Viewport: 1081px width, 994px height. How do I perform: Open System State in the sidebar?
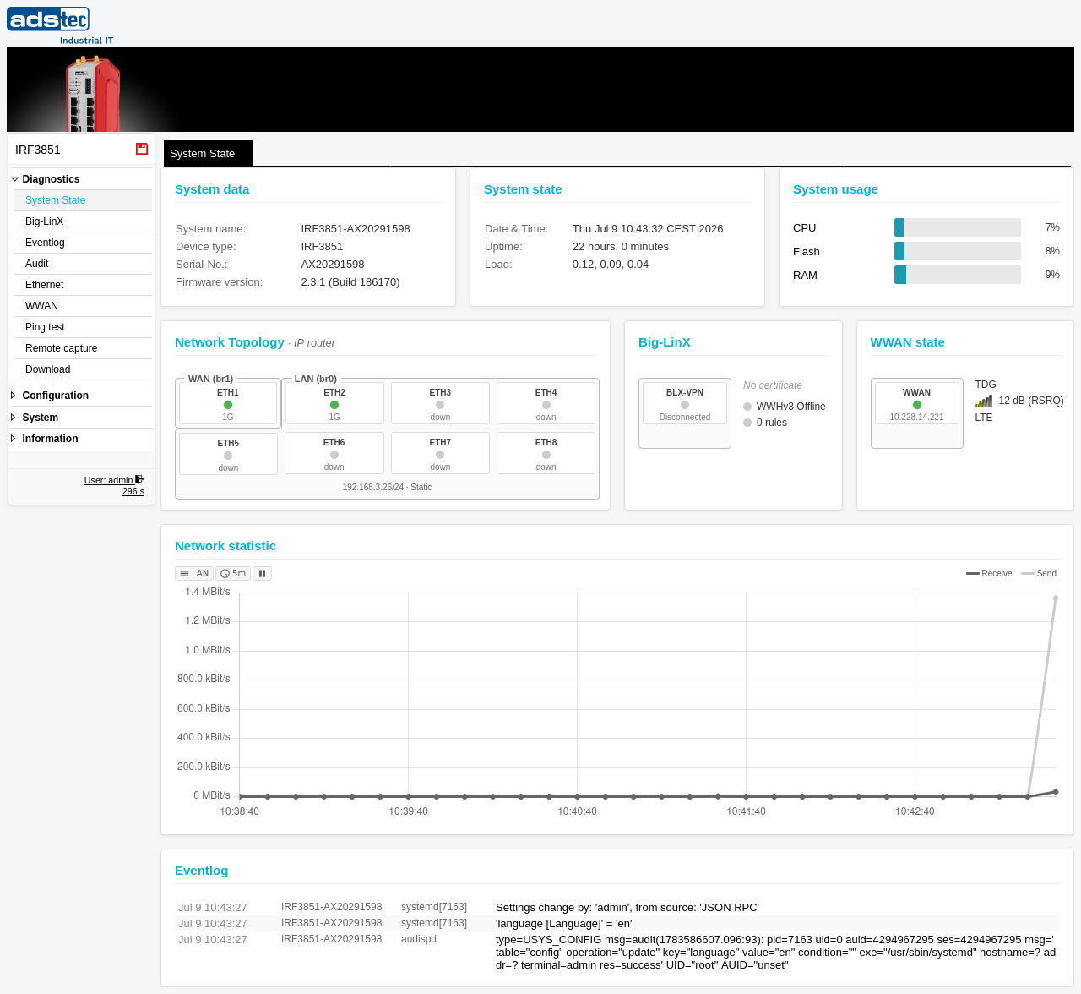pos(83,200)
